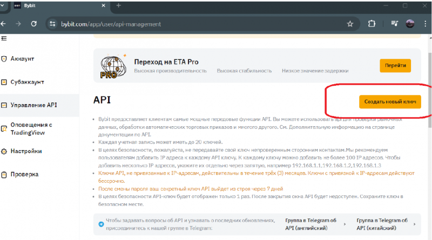Open the tab search dropdown arrow
This screenshot has height=240, width=432.
tap(2, 5)
